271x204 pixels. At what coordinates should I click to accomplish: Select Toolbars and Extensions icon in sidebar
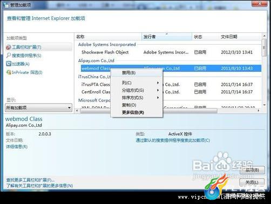[8, 47]
